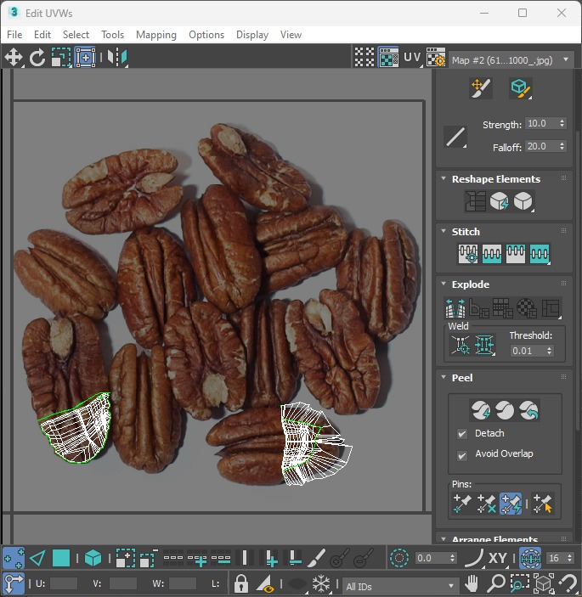Click the Relax until flat cube brush icon

(x=520, y=88)
